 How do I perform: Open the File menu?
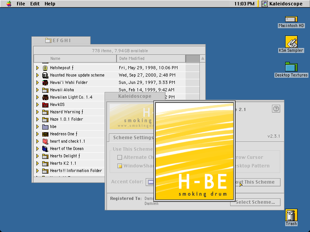coord(21,4)
